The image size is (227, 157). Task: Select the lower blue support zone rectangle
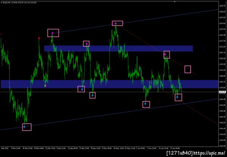[109, 84]
